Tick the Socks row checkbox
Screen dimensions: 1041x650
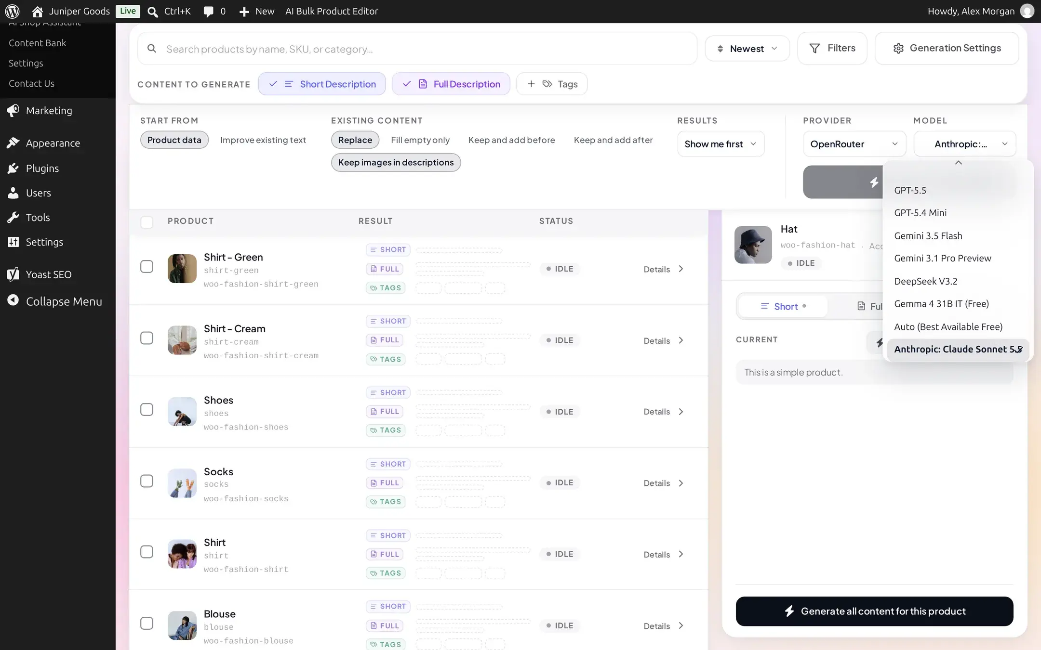tap(147, 481)
